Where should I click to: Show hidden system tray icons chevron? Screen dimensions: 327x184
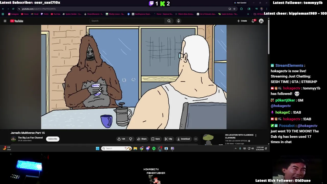(x=236, y=148)
